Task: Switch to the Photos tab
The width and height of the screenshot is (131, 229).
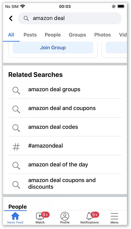Action: 103,35
